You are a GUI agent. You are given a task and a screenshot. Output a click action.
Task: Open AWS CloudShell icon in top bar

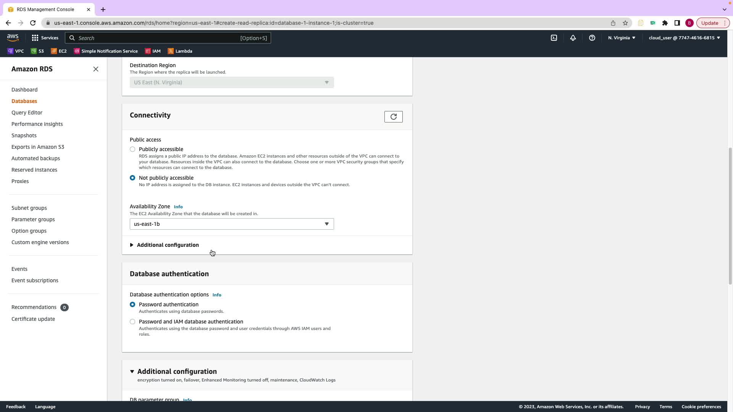tap(554, 38)
